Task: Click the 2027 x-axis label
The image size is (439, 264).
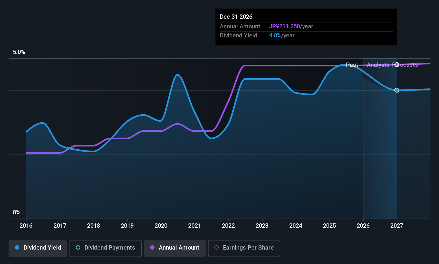Action: tap(397, 226)
